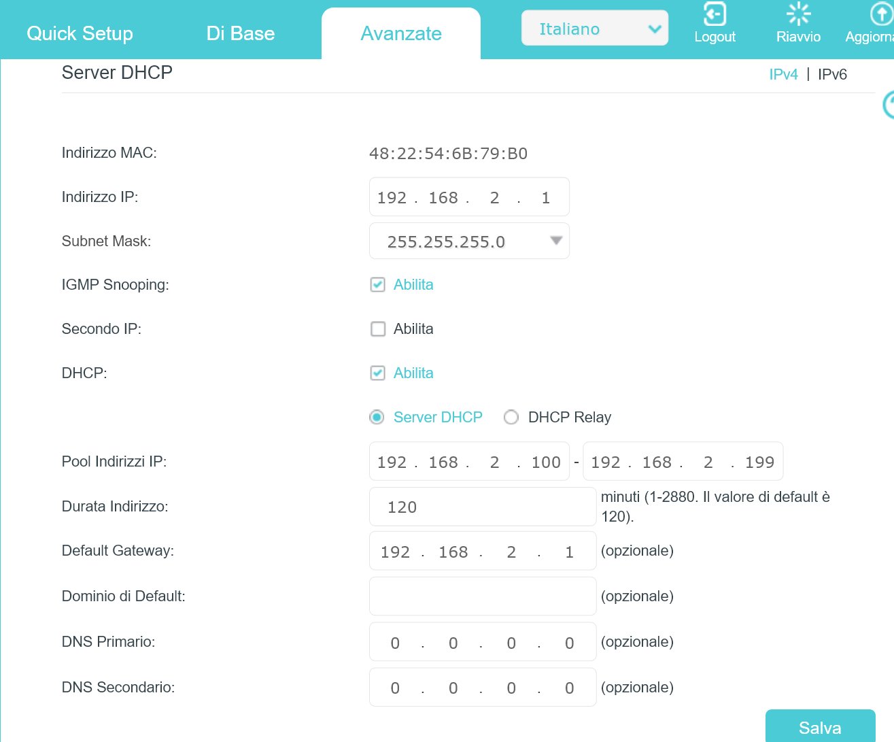
Task: Click the MAC address value 48:22:54:6B:79:B0
Action: tap(448, 154)
